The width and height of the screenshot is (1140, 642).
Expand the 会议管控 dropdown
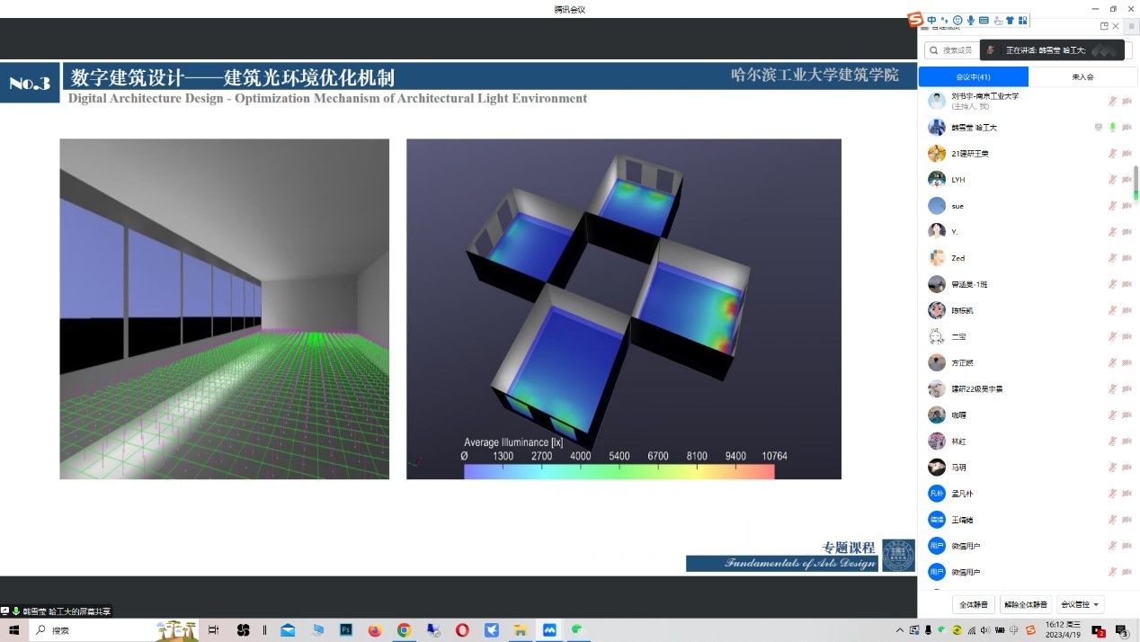pos(1081,605)
